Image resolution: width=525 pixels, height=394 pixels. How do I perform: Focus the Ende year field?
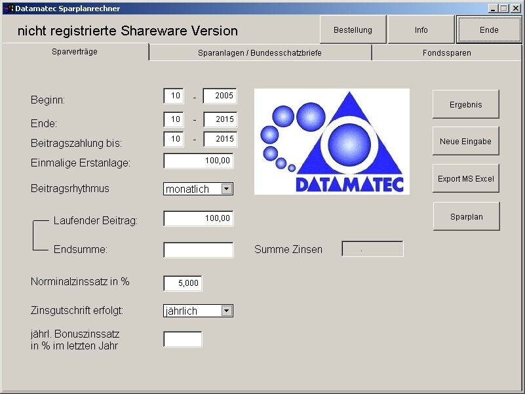[220, 119]
